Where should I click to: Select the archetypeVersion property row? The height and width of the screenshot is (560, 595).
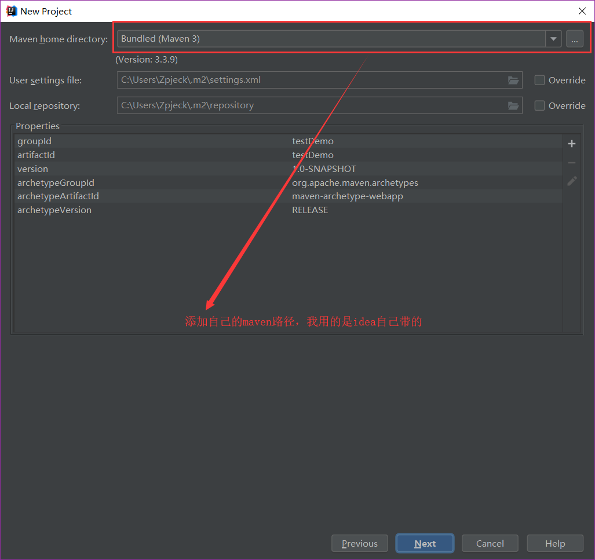289,210
